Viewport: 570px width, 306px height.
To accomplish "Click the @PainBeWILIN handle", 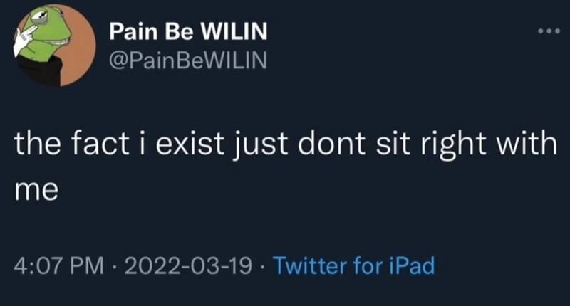I will point(188,63).
